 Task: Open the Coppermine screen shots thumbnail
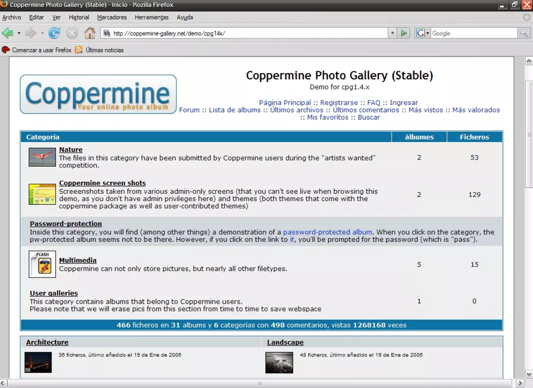coord(42,194)
